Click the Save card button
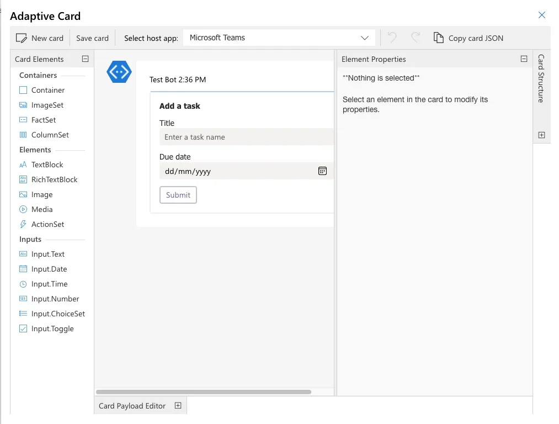This screenshot has width=559, height=424. pyautogui.click(x=92, y=38)
